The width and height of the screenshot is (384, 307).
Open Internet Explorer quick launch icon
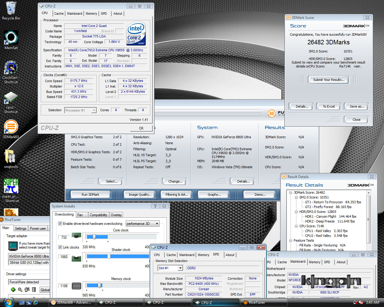click(x=36, y=303)
